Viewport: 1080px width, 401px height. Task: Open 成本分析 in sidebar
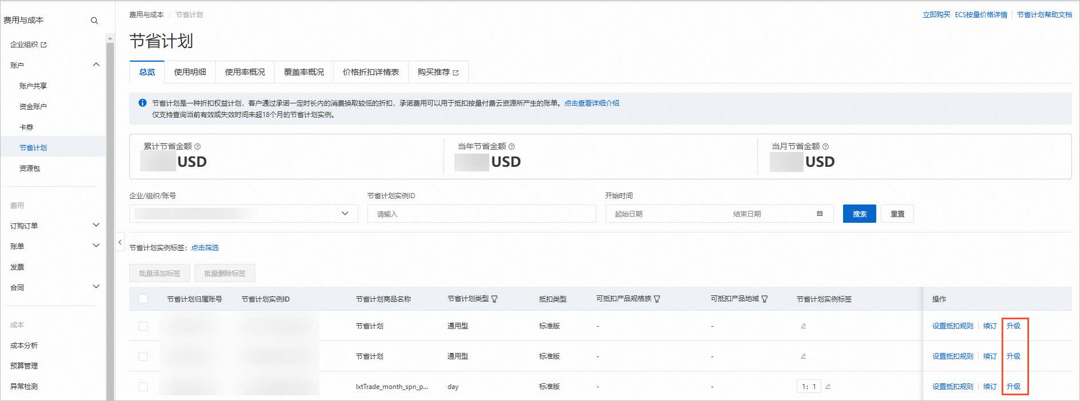pos(24,346)
